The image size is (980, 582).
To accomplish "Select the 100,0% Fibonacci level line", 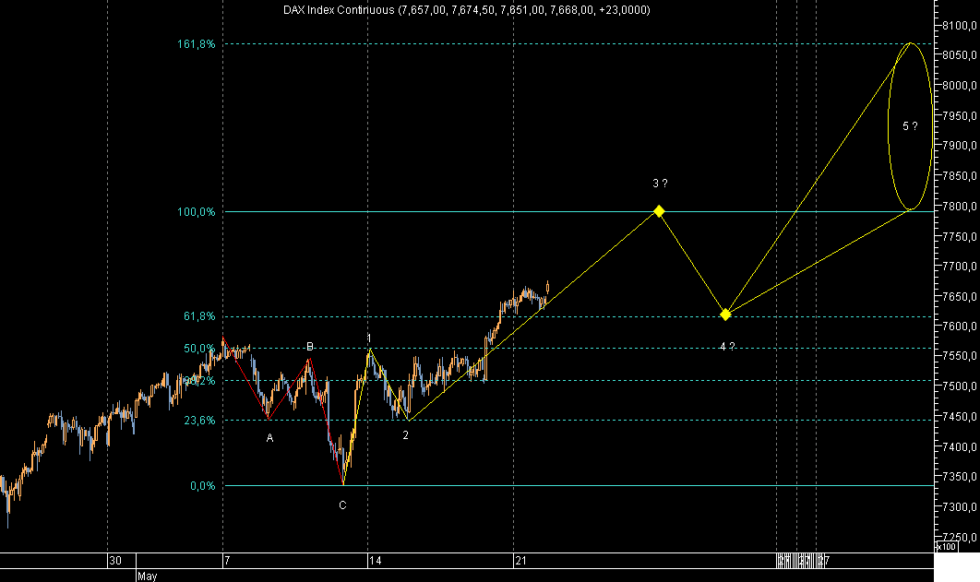I will point(461,211).
